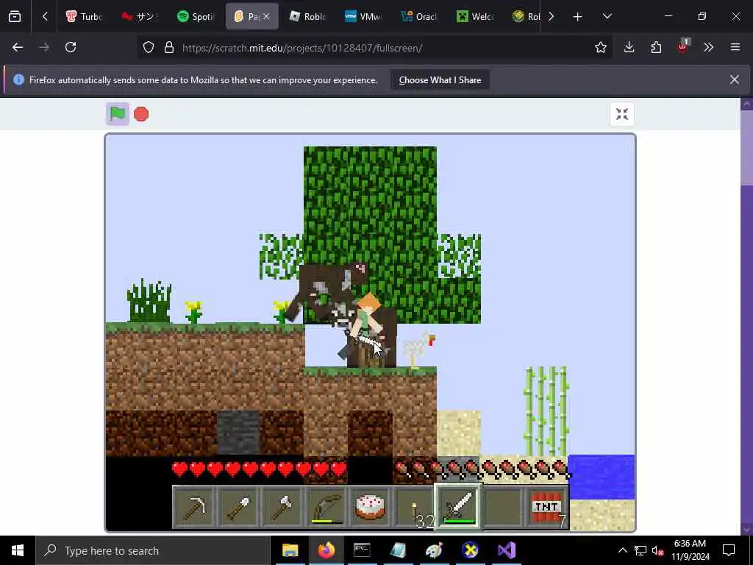Click the red stop button
Viewport: 753px width, 565px height.
click(x=141, y=114)
